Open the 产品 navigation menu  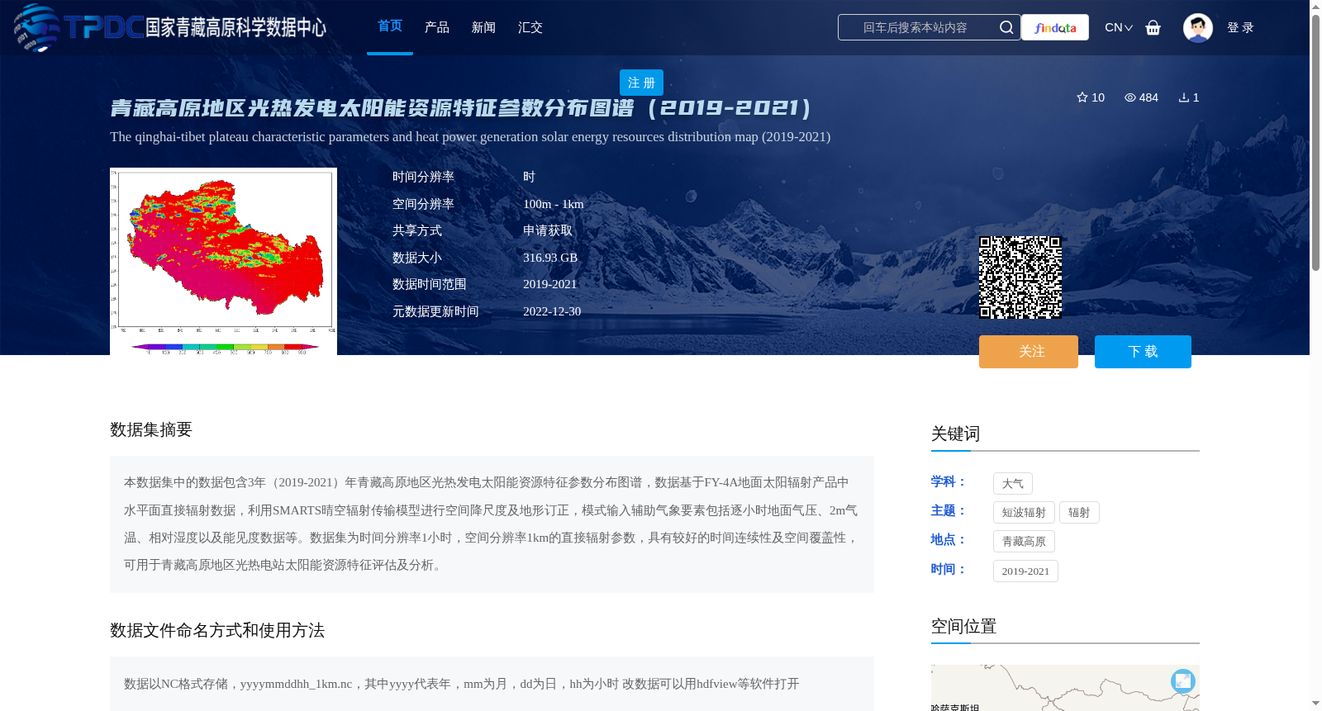pos(437,27)
